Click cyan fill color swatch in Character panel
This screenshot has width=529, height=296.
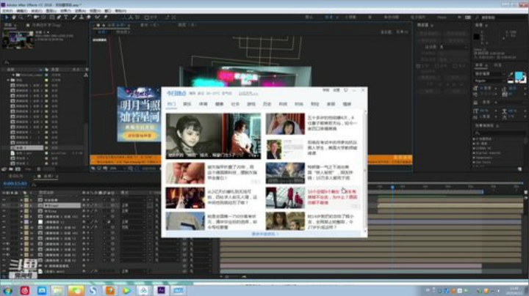tap(519, 75)
